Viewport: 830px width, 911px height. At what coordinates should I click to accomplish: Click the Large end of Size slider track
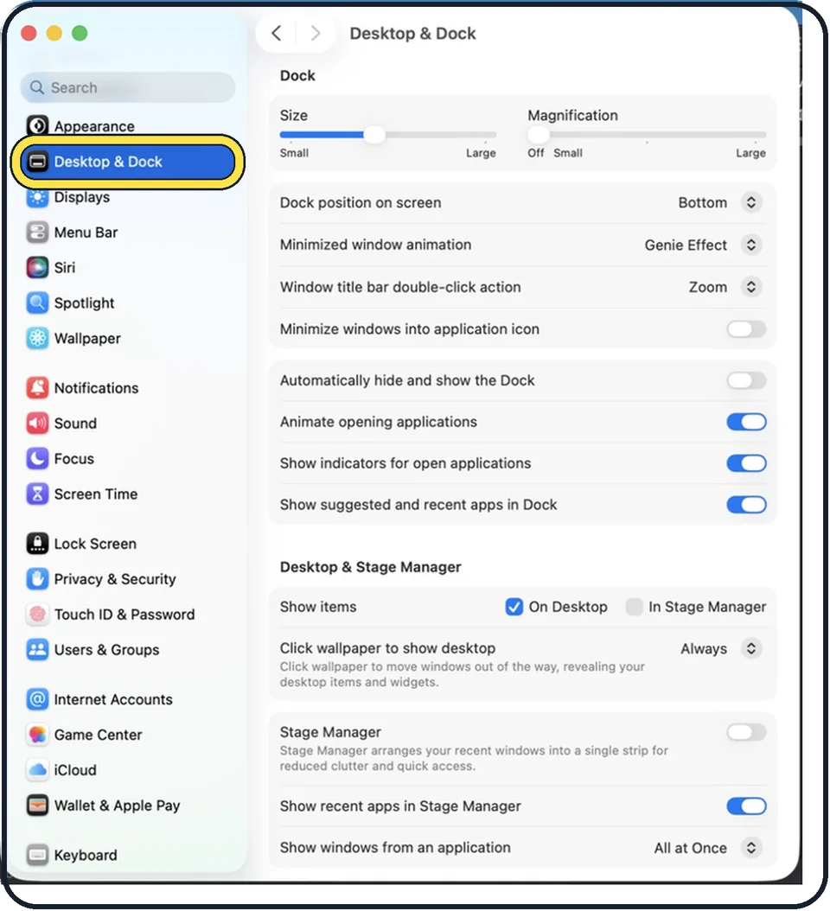pos(486,135)
